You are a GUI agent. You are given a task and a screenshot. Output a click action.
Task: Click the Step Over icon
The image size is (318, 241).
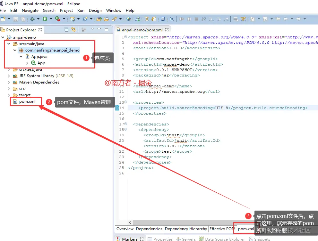(x=219, y=19)
